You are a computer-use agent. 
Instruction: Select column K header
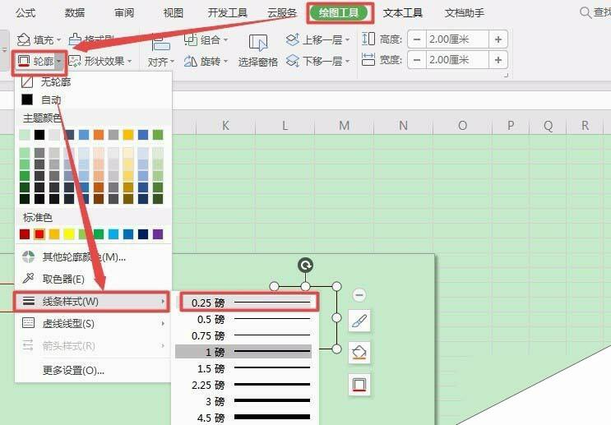[x=225, y=126]
